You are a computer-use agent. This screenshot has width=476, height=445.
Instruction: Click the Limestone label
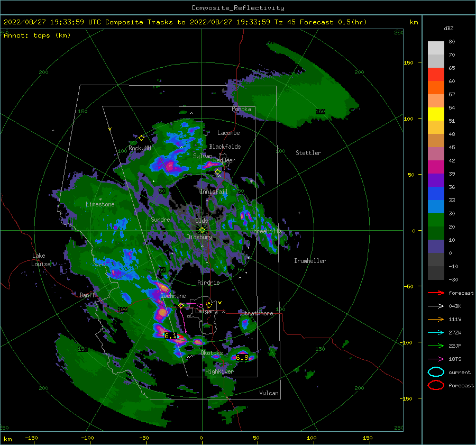(x=100, y=204)
